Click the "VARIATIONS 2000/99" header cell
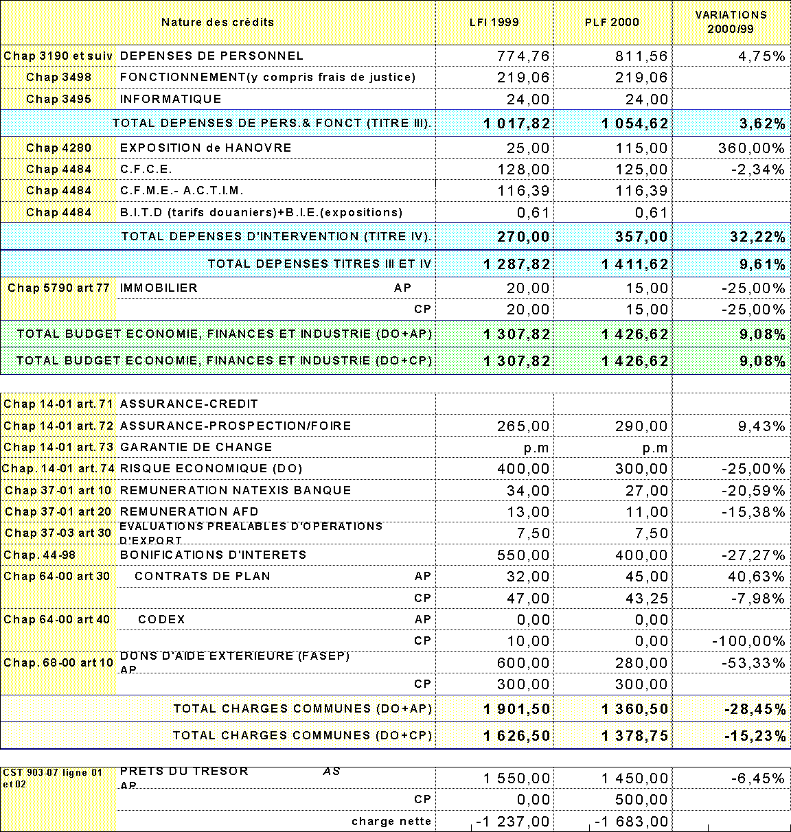The width and height of the screenshot is (791, 832). (731, 22)
